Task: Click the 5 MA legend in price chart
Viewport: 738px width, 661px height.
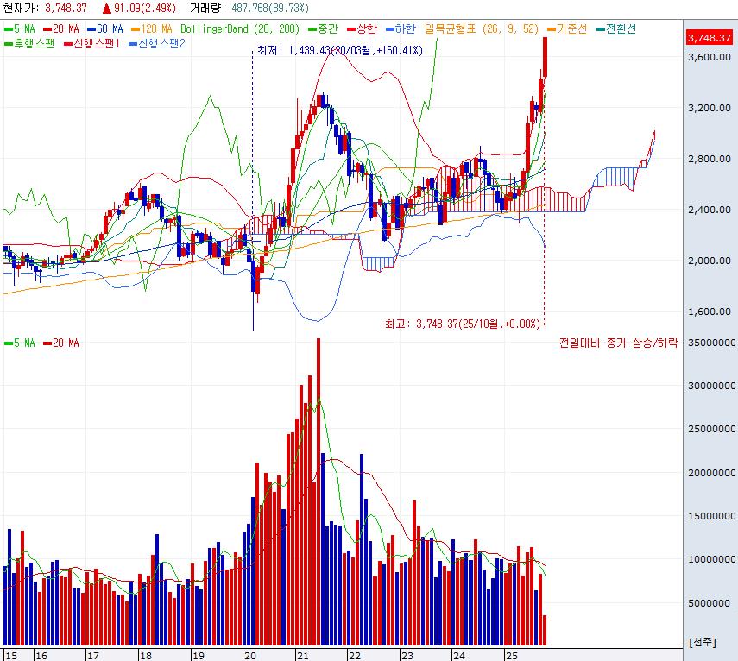Action: 19,28
